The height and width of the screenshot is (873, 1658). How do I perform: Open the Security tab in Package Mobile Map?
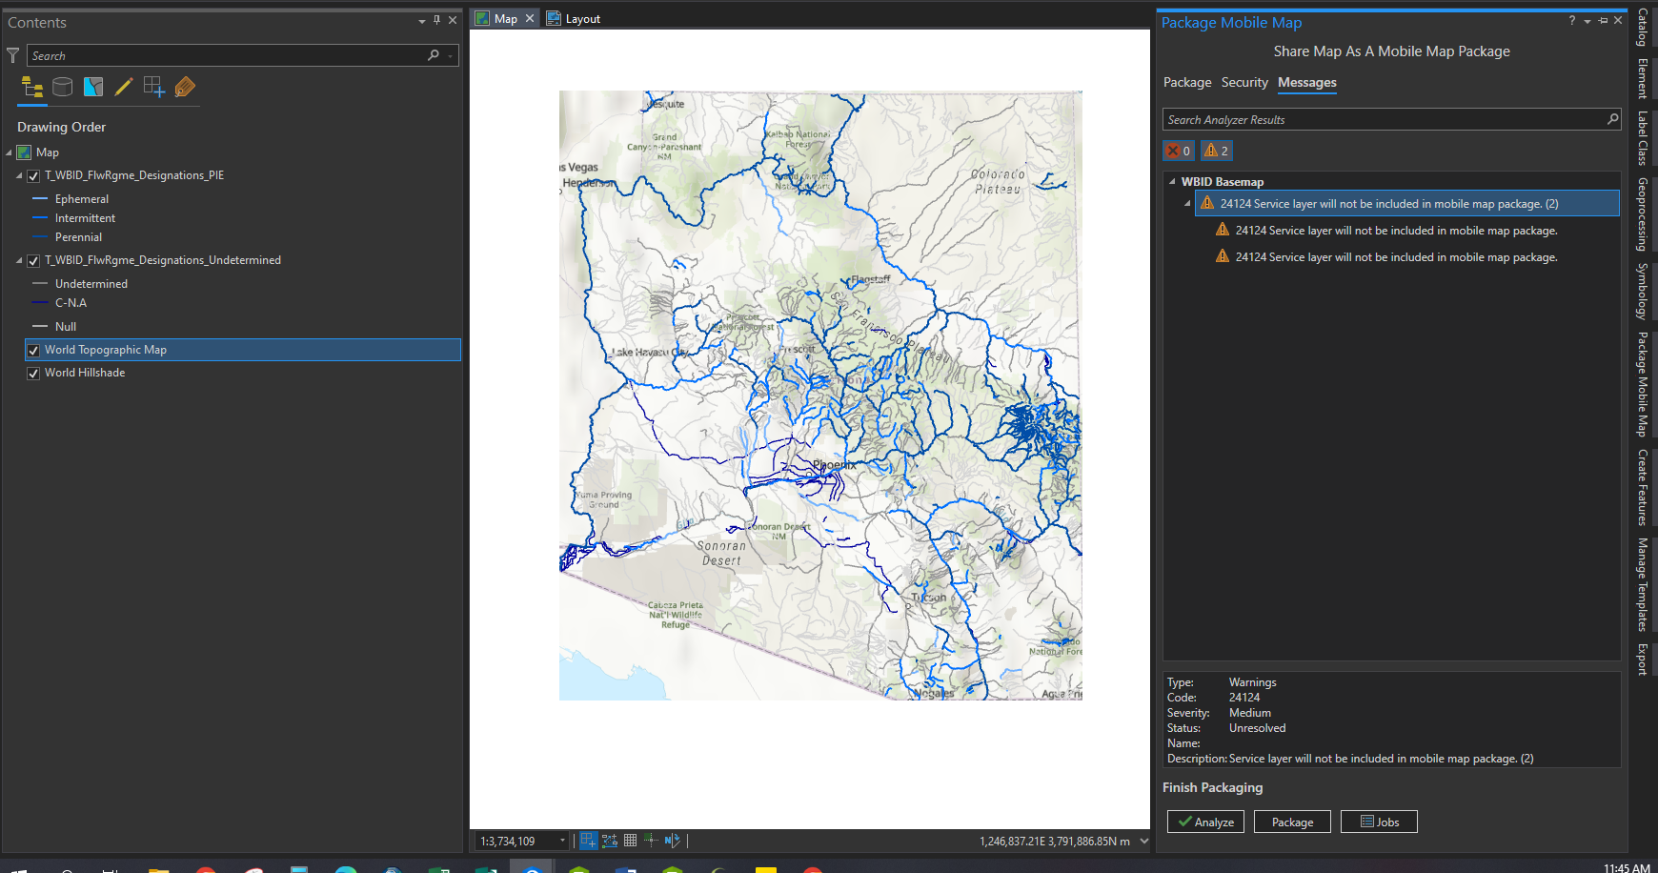pos(1243,83)
